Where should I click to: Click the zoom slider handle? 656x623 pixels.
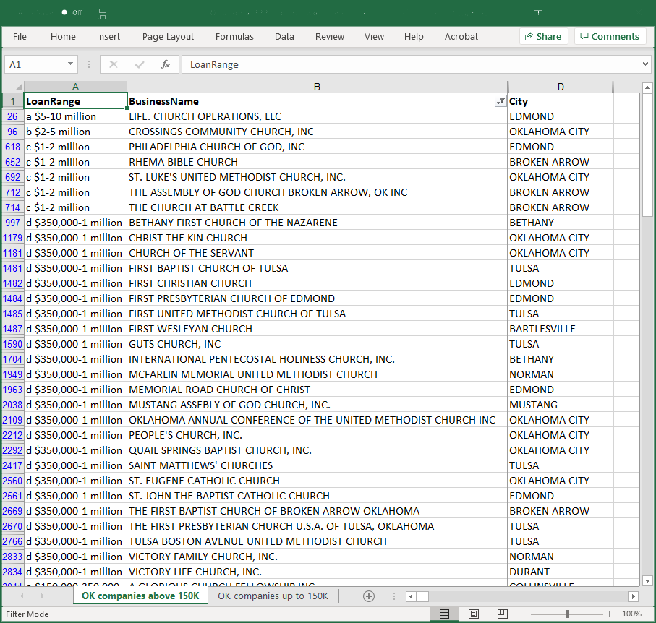[x=567, y=614]
